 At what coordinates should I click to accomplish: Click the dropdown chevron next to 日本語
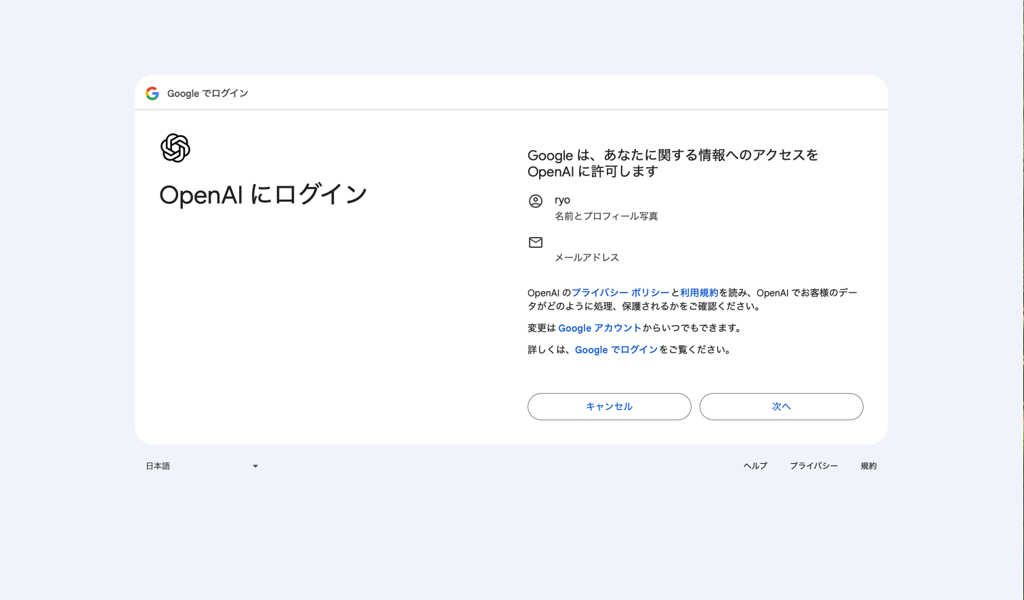click(255, 466)
